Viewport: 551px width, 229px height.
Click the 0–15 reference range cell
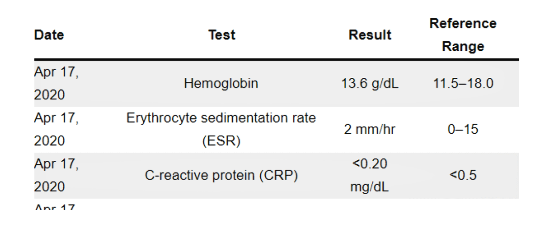pos(463,130)
